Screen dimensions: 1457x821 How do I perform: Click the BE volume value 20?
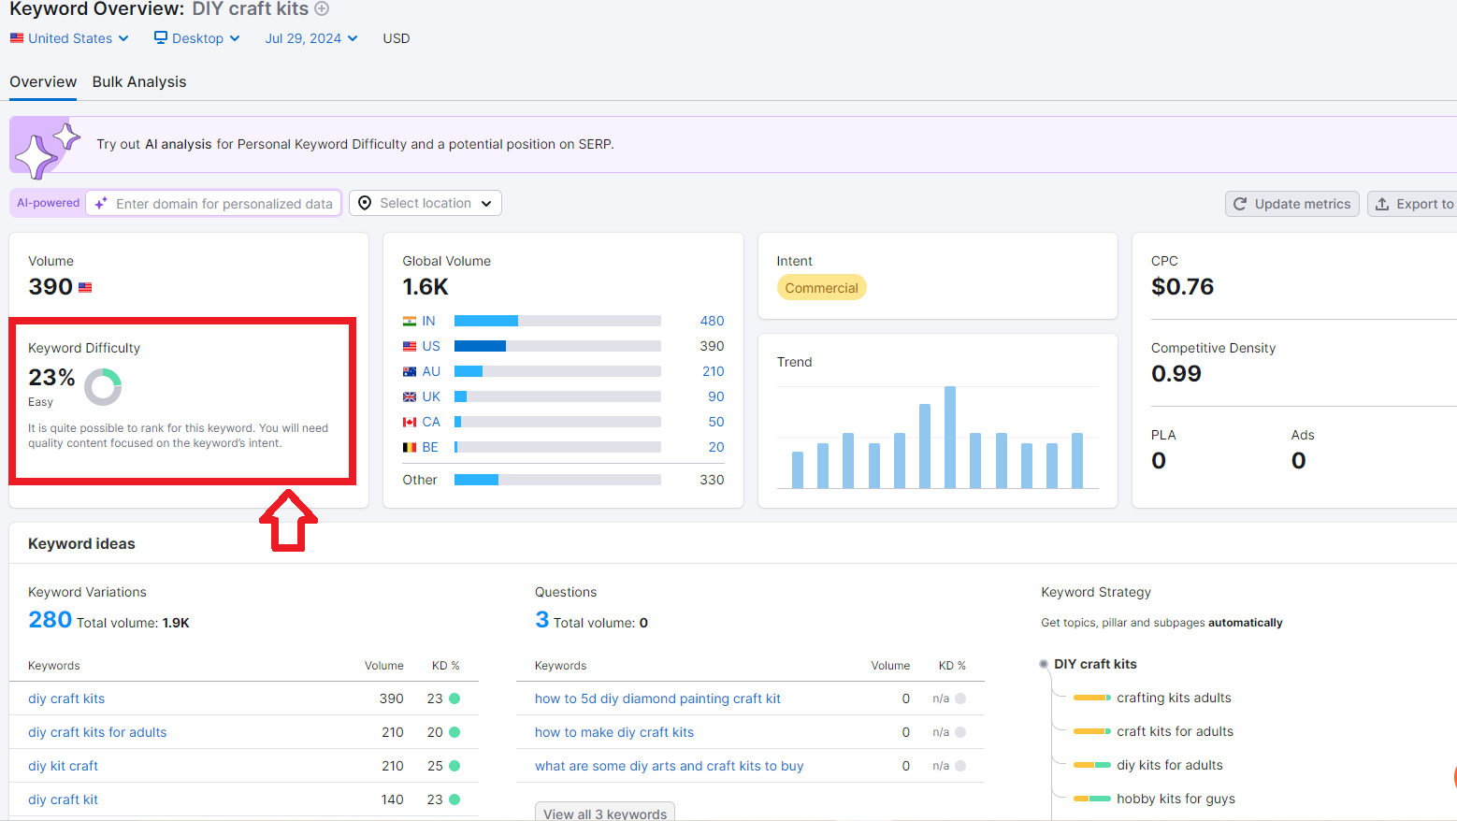716,447
